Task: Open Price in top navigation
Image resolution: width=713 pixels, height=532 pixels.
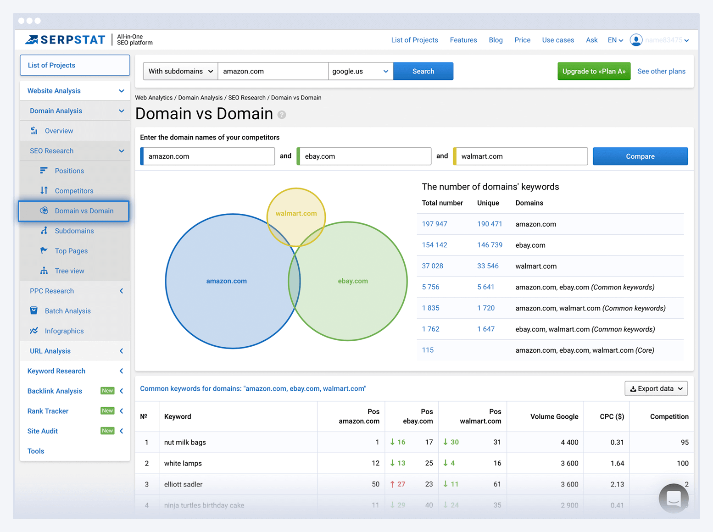Action: (522, 40)
